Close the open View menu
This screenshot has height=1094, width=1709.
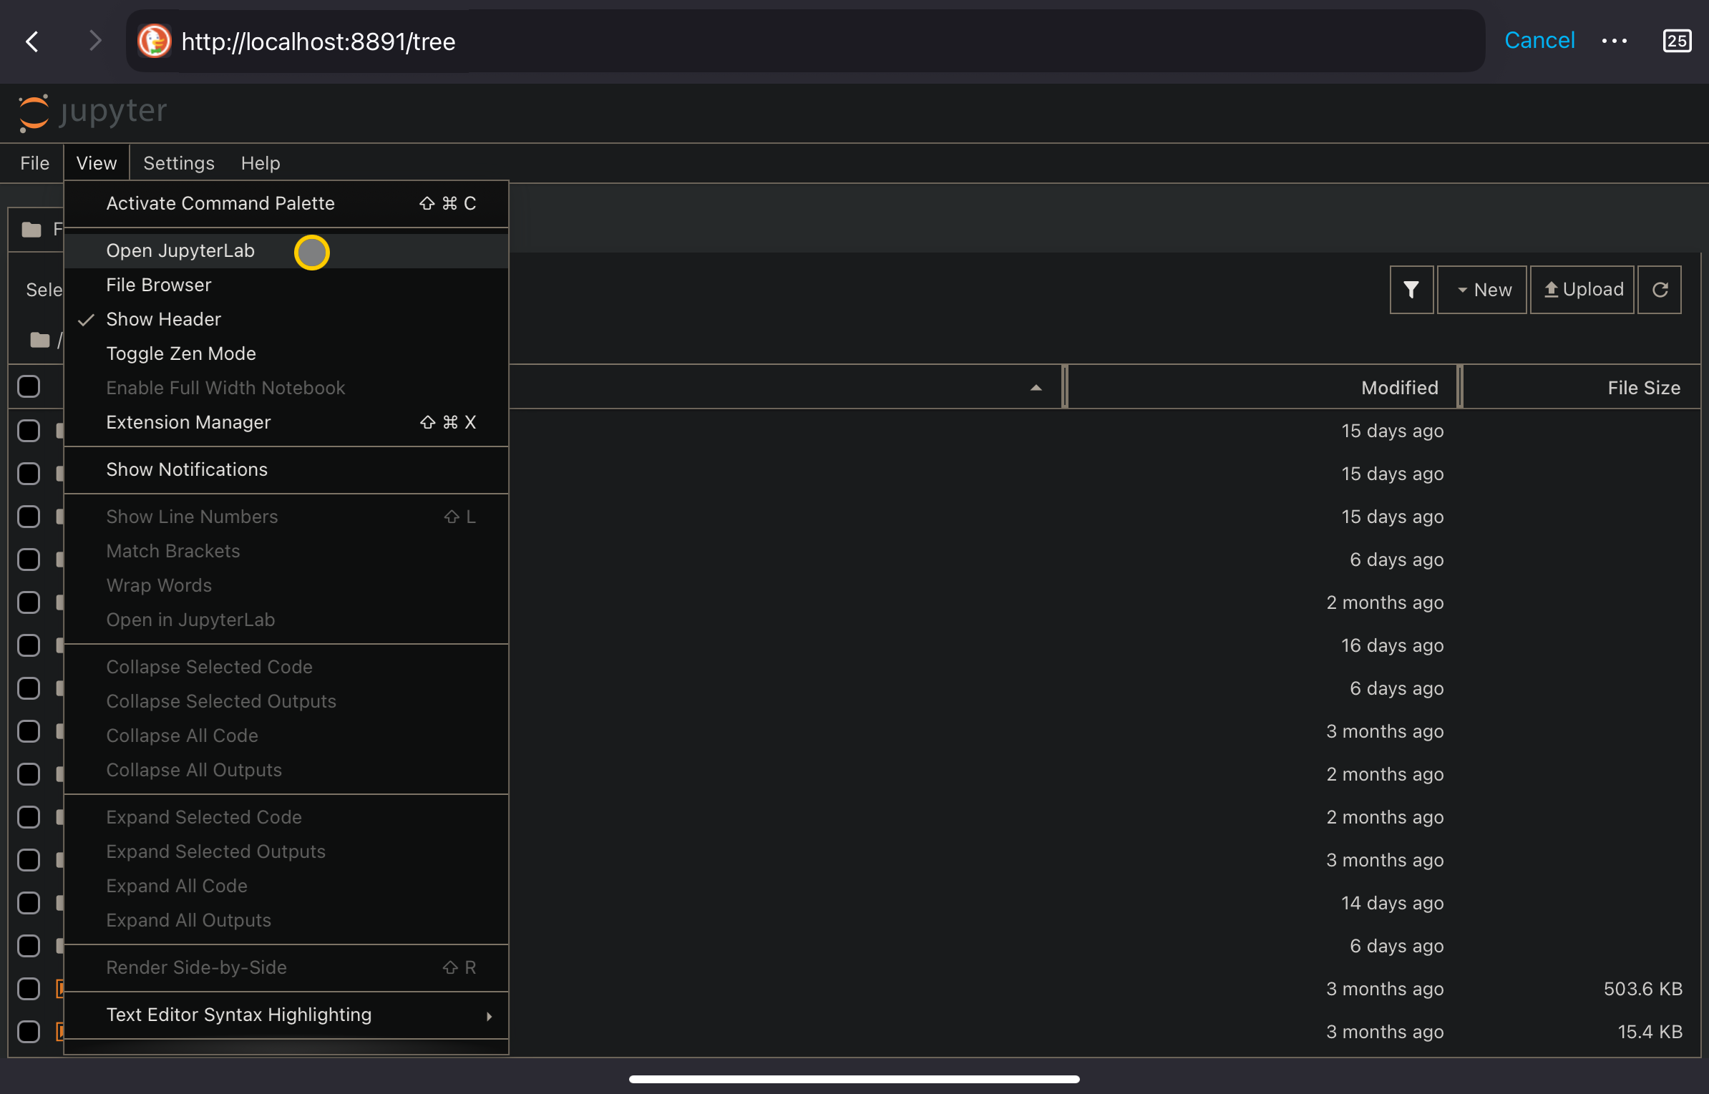coord(97,163)
